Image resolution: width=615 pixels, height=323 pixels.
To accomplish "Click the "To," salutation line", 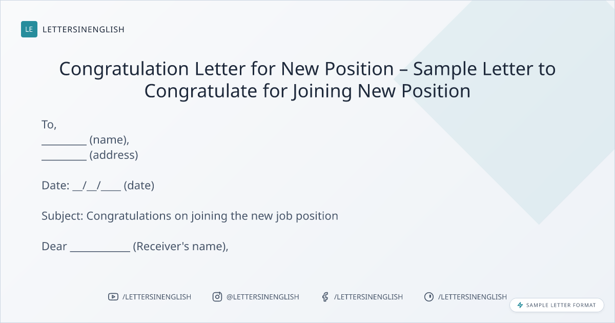I will coord(49,125).
